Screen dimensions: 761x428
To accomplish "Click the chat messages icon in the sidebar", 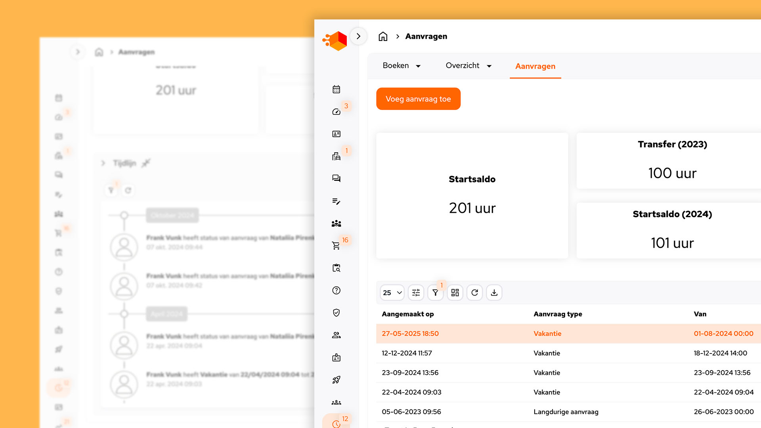I will (336, 178).
